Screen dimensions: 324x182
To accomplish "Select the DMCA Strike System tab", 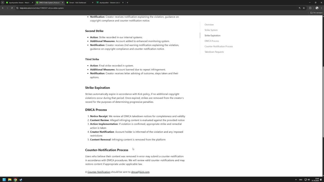I will [49, 3].
